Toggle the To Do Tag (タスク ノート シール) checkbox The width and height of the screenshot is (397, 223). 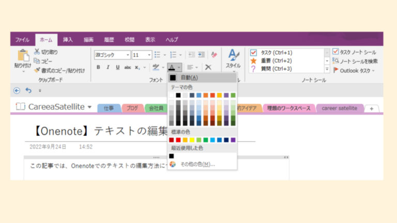335,52
